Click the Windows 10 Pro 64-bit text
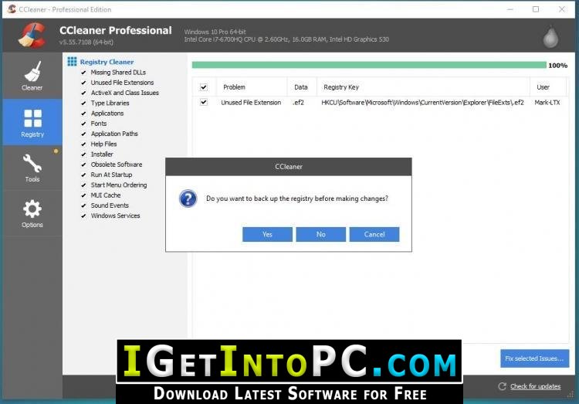The height and width of the screenshot is (404, 579). point(215,32)
